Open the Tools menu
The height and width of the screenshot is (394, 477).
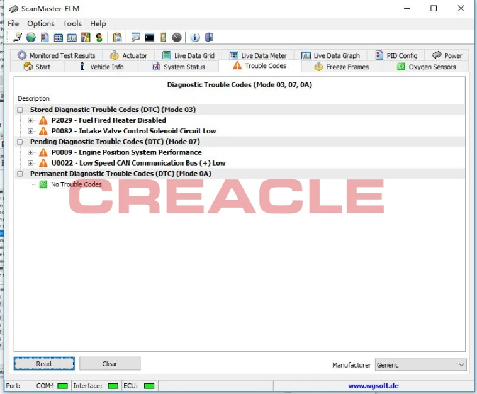(72, 23)
